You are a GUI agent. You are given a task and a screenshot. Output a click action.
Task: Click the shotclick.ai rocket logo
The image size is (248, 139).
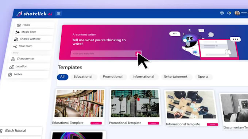[x=34, y=14]
